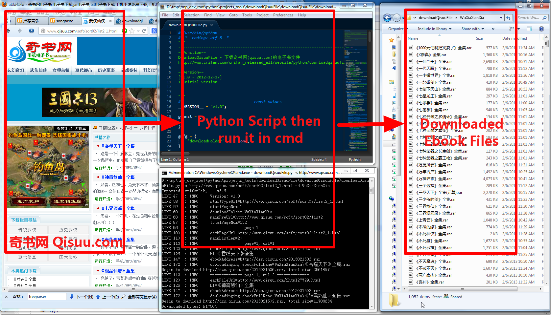This screenshot has width=551, height=315.
Task: Refresh the WuXiaXianXia folder in Explorer
Action: pos(509,18)
